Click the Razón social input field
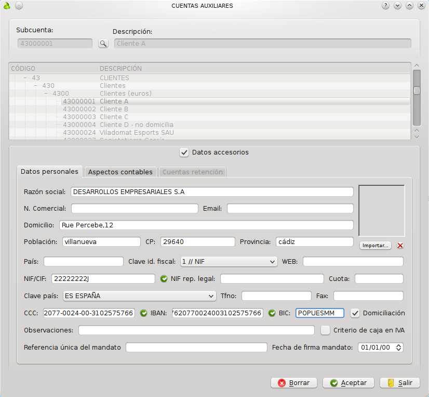Image resolution: width=429 pixels, height=397 pixels. coord(212,192)
